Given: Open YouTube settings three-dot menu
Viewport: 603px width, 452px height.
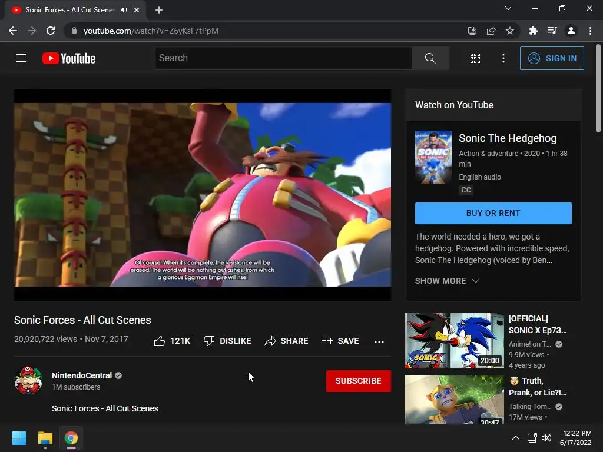Looking at the screenshot, I should (503, 58).
